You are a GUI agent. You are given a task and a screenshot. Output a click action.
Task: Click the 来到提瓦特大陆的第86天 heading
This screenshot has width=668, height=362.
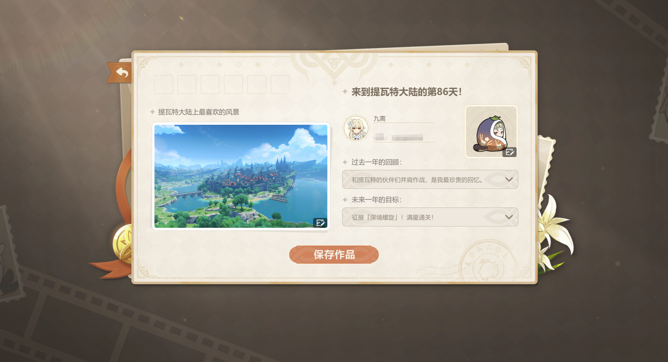point(407,92)
